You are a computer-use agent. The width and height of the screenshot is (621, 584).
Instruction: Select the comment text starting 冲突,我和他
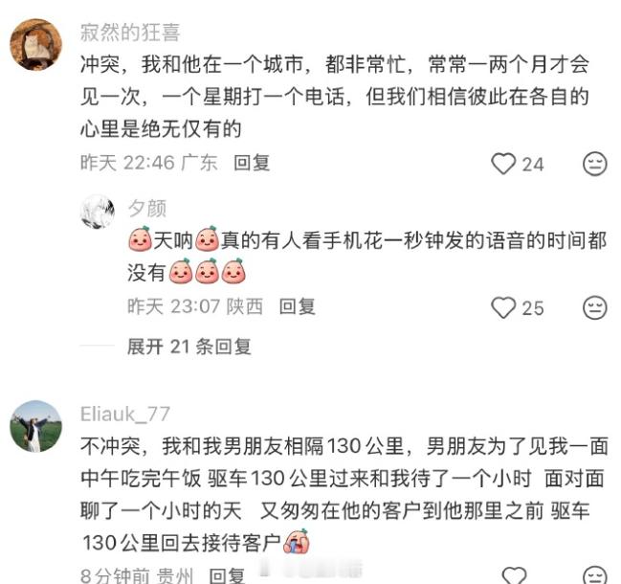tap(335, 97)
